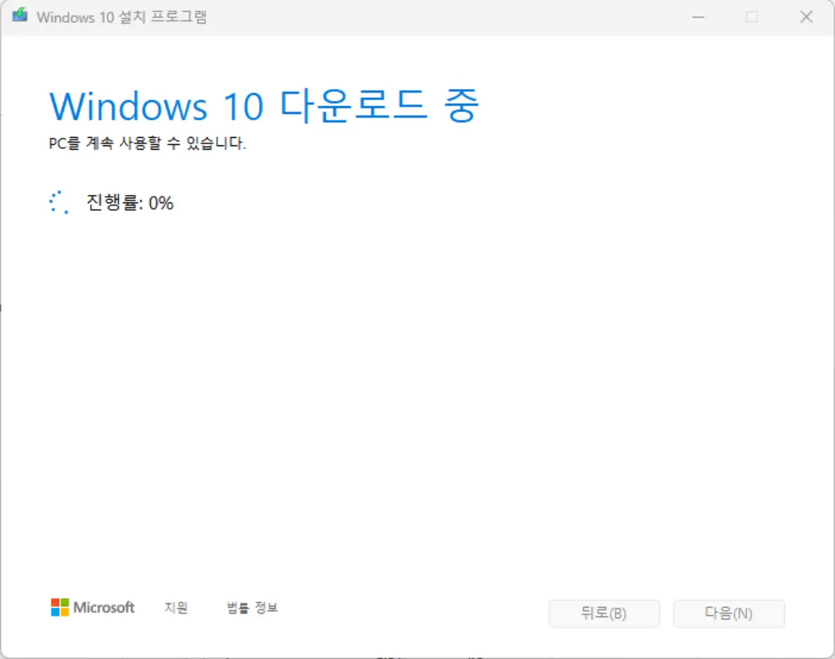Click the spinning progress indicator
Screen dimensions: 835x659
(x=58, y=203)
